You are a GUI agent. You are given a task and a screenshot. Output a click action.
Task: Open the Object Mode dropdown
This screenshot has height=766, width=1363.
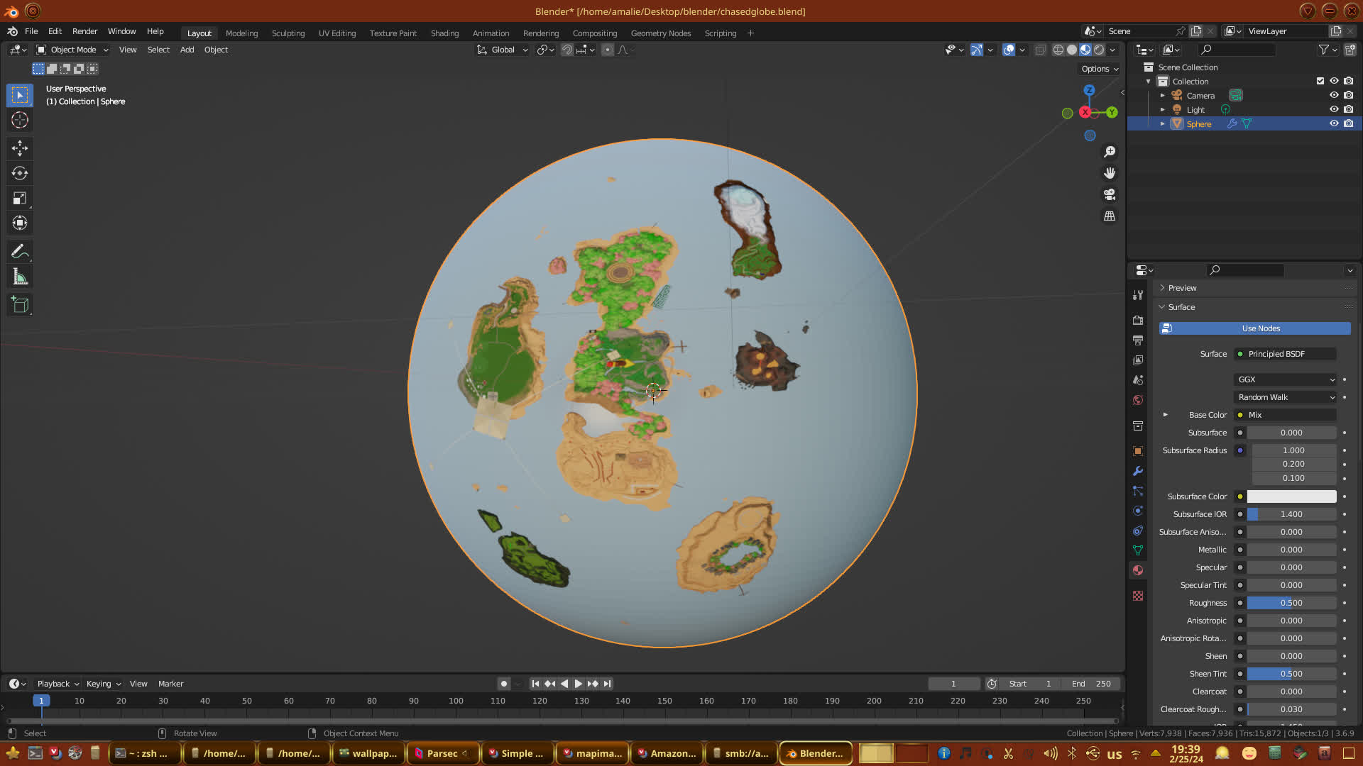(72, 50)
